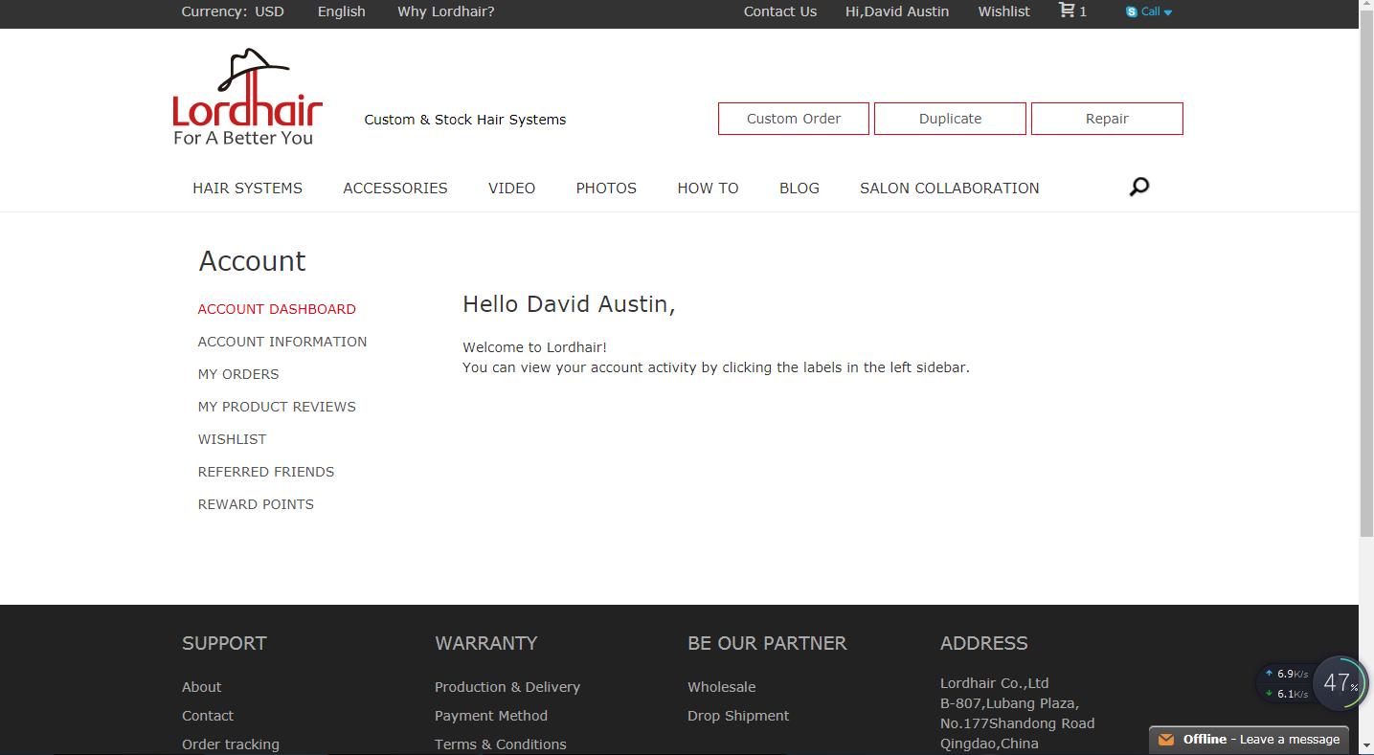Open Payment Method footer link
Image resolution: width=1374 pixels, height=755 pixels.
point(491,716)
